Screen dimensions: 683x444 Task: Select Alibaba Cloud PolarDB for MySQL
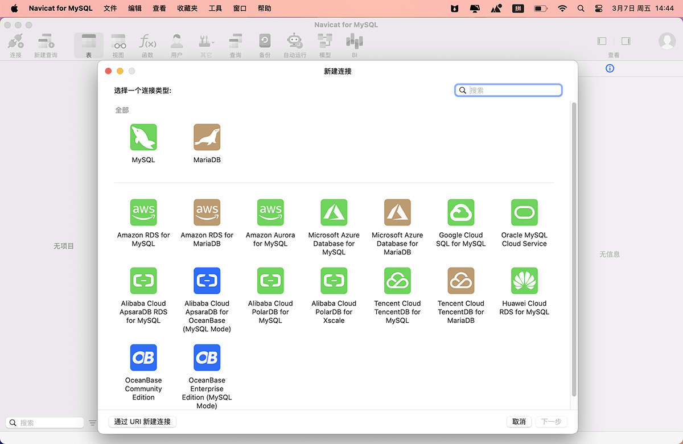pos(270,281)
